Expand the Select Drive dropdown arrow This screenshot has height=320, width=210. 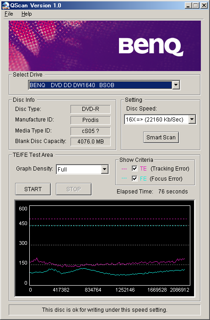click(x=176, y=85)
